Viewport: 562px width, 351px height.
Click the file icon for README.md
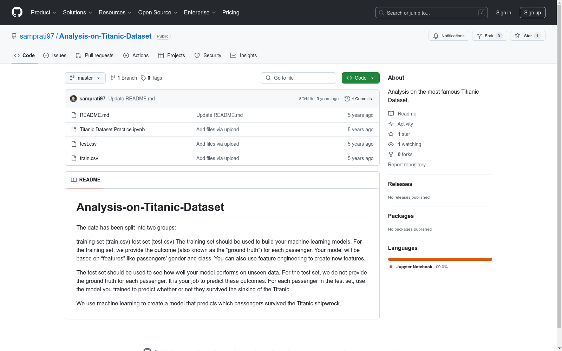tap(74, 115)
